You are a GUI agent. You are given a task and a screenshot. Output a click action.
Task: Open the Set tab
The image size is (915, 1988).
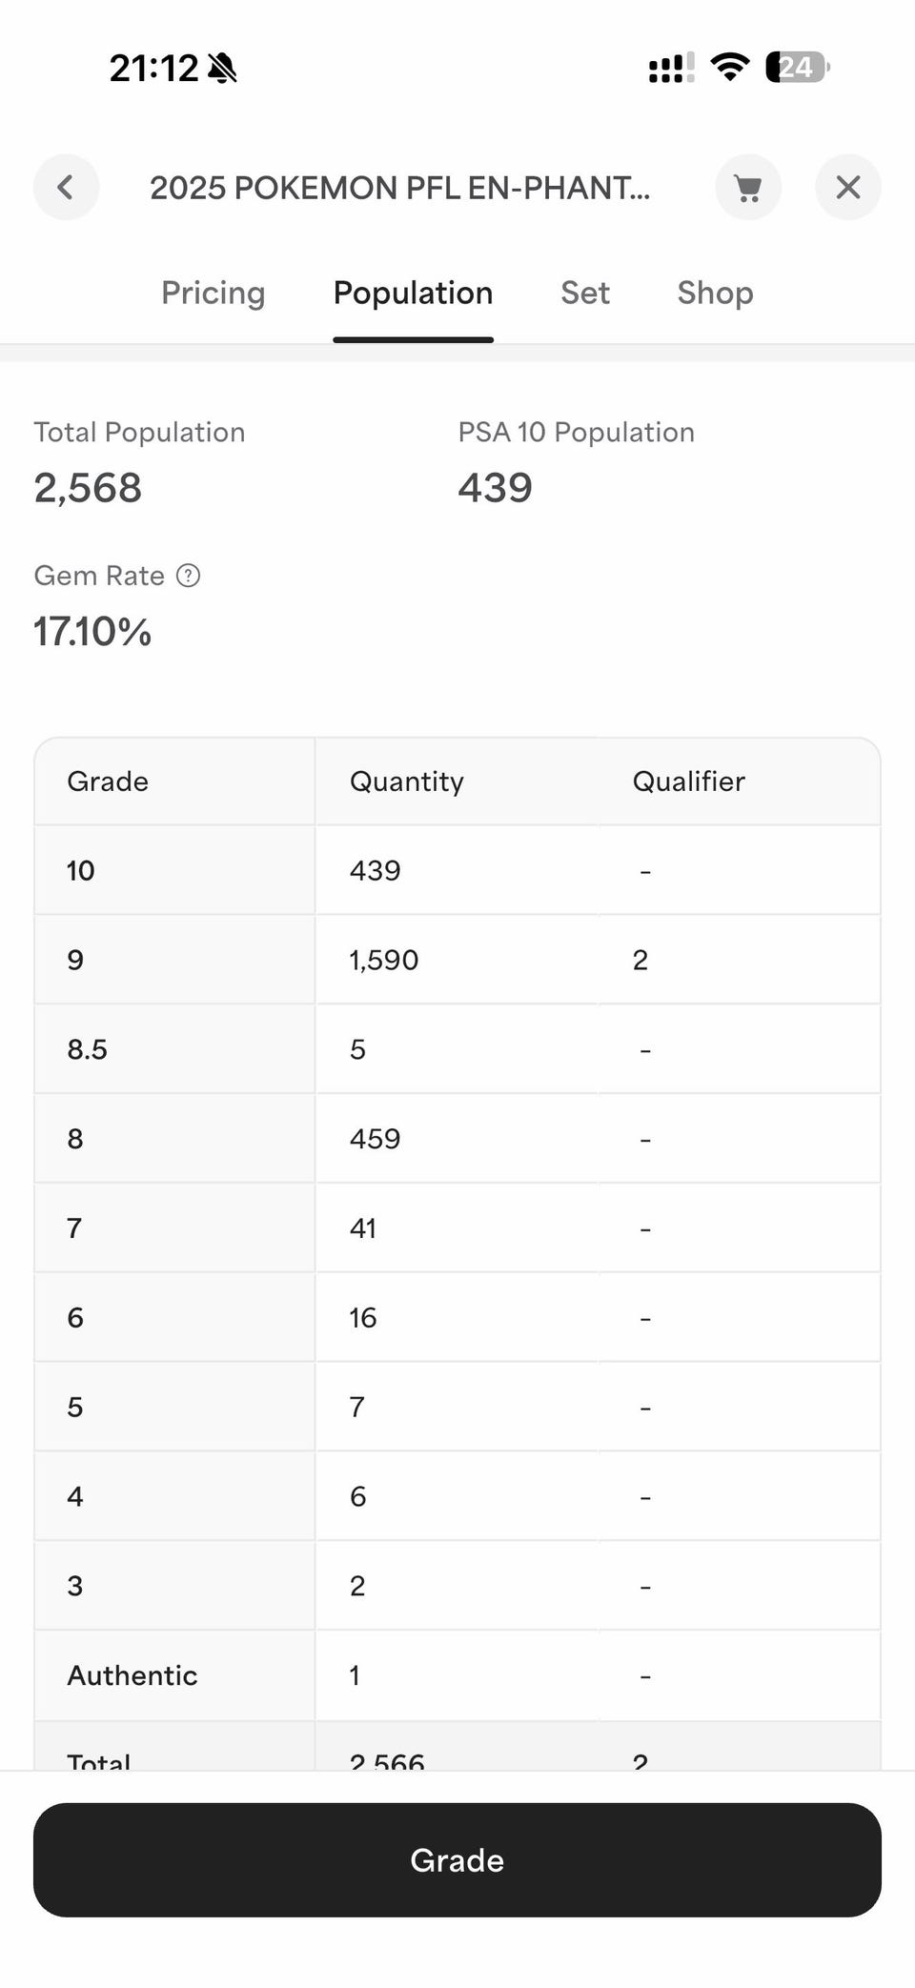click(x=584, y=294)
